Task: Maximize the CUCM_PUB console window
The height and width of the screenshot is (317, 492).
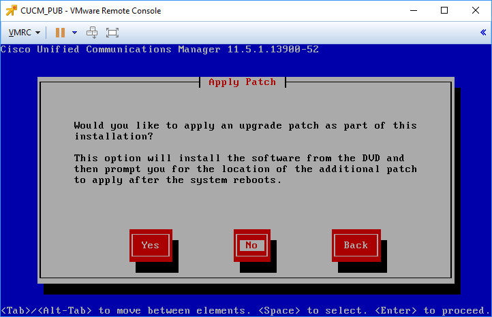Action: (444, 11)
